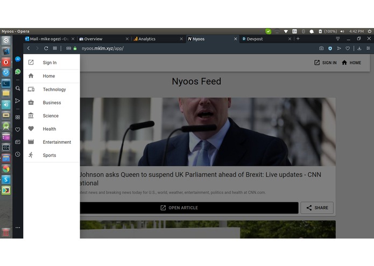Open the ad blocker shield icon

[x=330, y=48]
